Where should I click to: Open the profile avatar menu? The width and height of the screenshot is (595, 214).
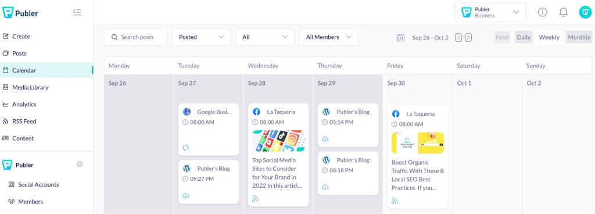pos(585,12)
